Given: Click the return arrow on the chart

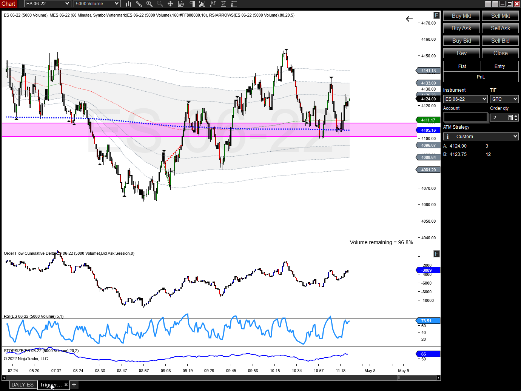Looking at the screenshot, I should tap(409, 19).
